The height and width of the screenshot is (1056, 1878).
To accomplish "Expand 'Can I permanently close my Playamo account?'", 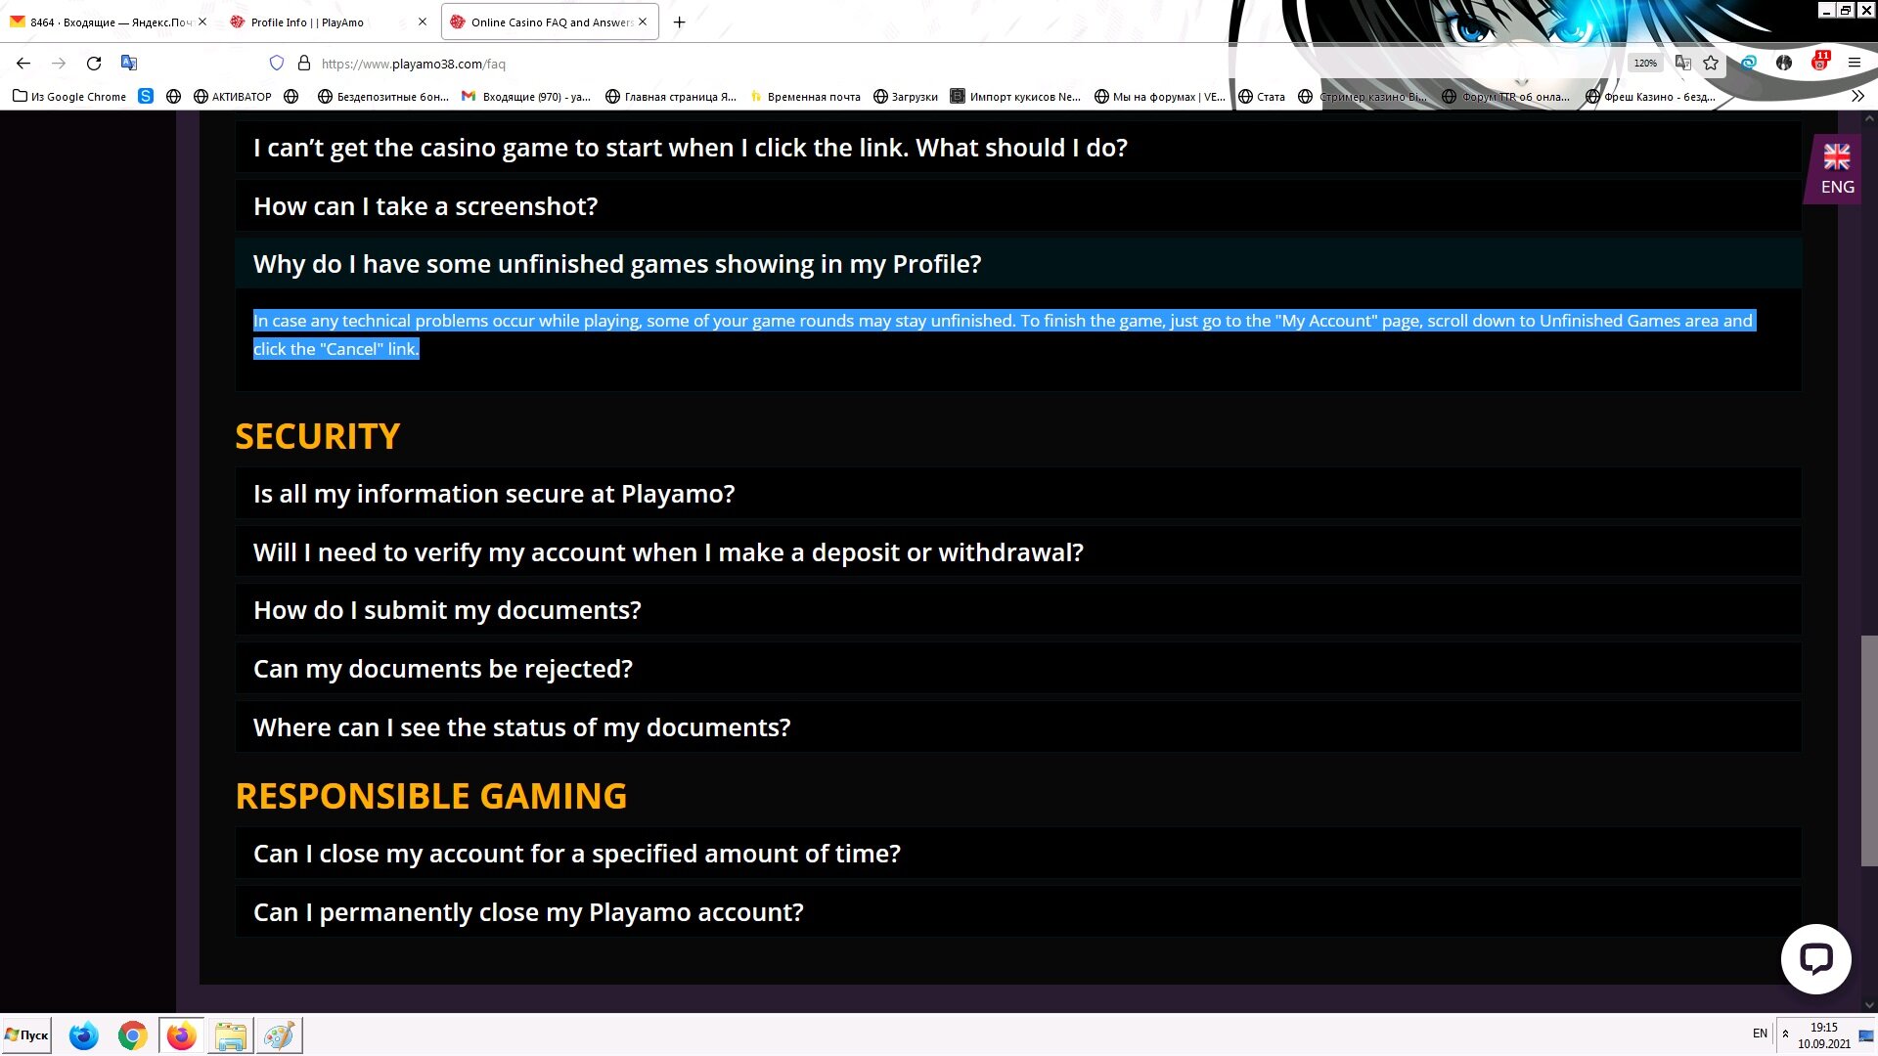I will pos(528,912).
